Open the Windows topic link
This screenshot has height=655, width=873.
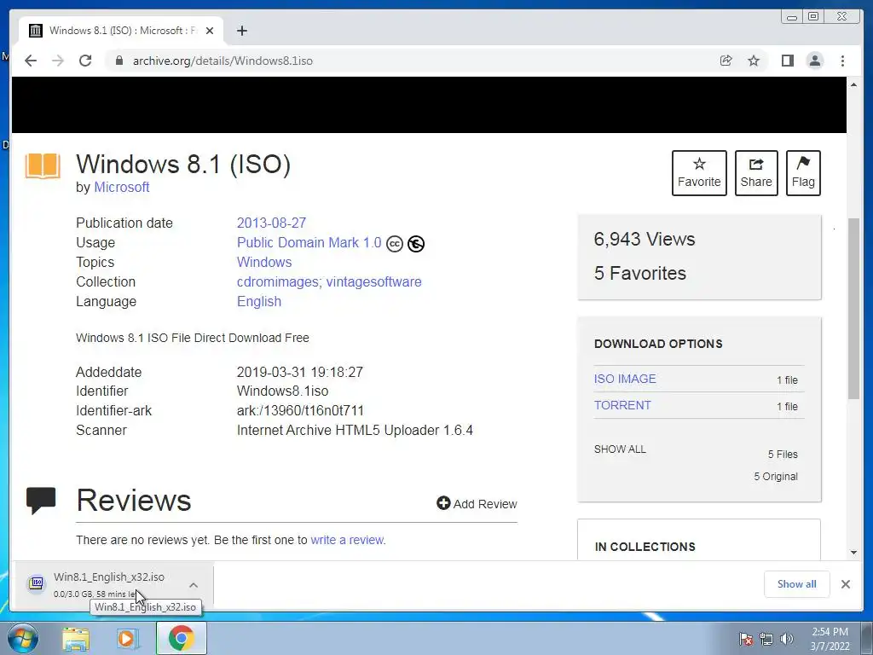pos(264,263)
